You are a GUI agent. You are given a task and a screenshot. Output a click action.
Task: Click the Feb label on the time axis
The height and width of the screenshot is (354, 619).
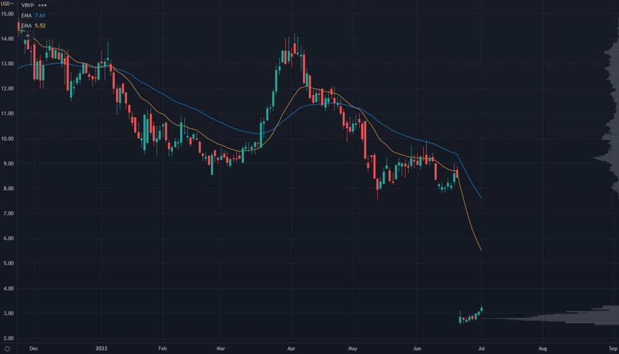pos(163,349)
